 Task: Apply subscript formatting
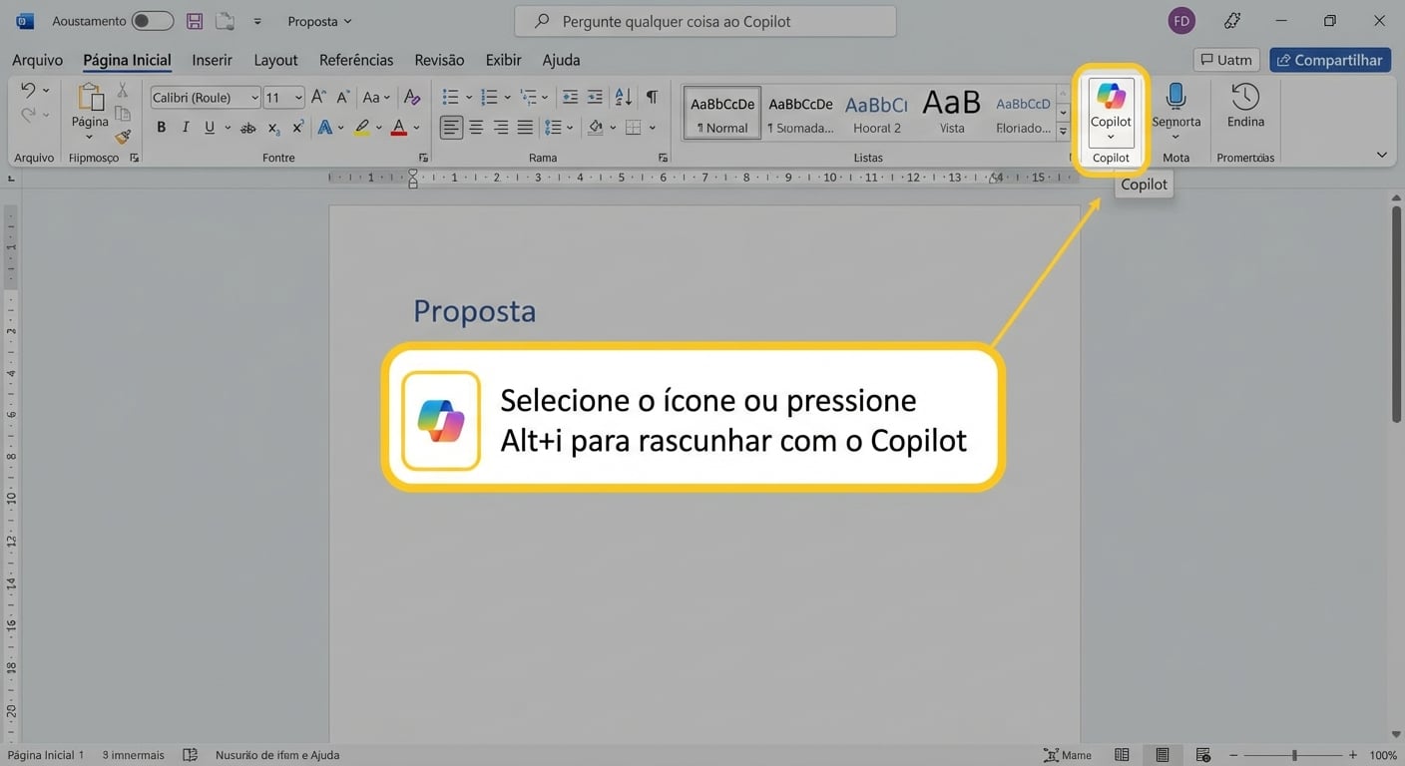[x=272, y=127]
